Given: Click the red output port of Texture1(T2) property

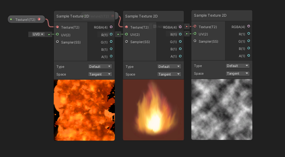Looking at the screenshot, I should 39,19.
